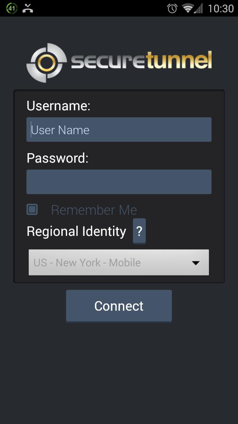
Task: Click the SecureTunnel logo
Action: tap(119, 62)
